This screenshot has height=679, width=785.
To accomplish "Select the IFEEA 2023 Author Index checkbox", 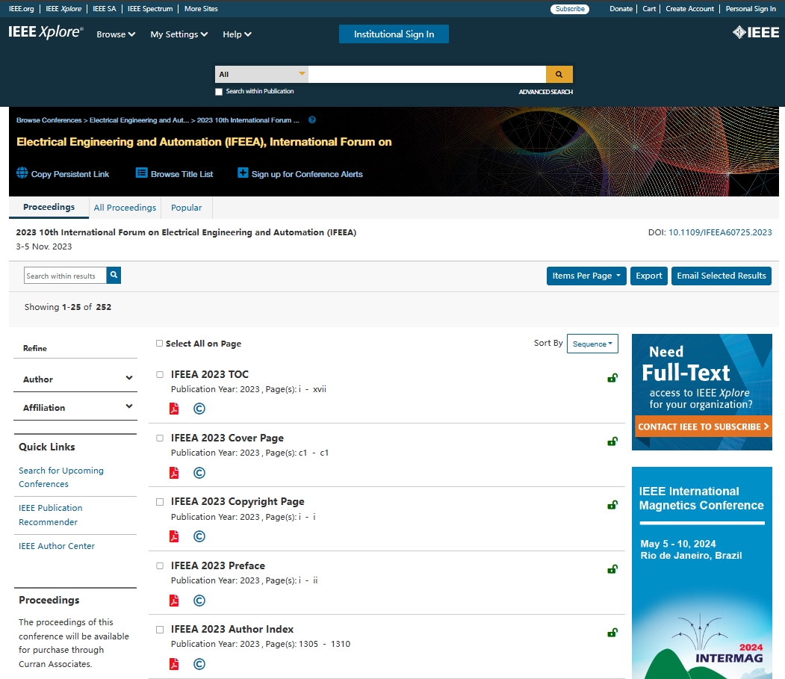I will click(160, 630).
